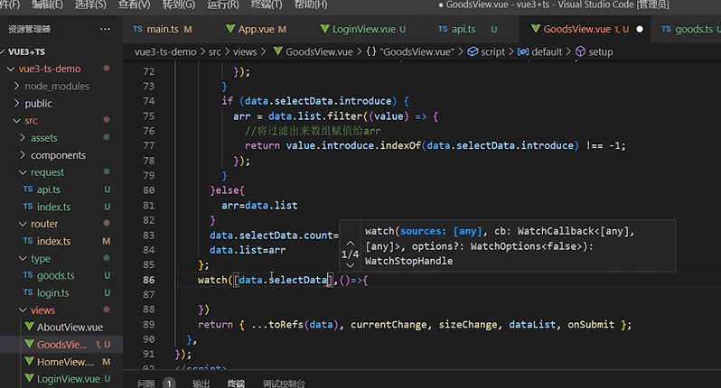The width and height of the screenshot is (721, 388).
Task: Click toRefs in line 89
Action: tap(286, 324)
